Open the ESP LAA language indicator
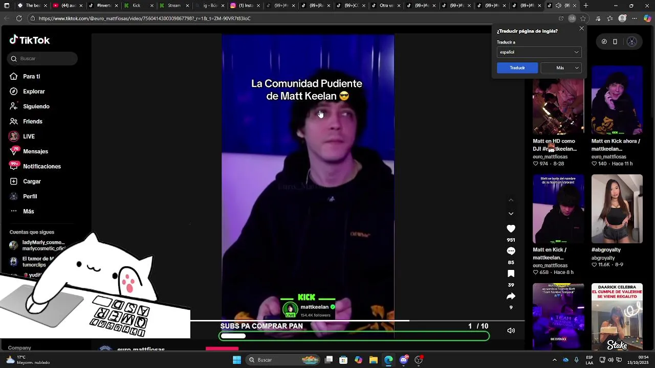The height and width of the screenshot is (368, 655). [x=590, y=360]
